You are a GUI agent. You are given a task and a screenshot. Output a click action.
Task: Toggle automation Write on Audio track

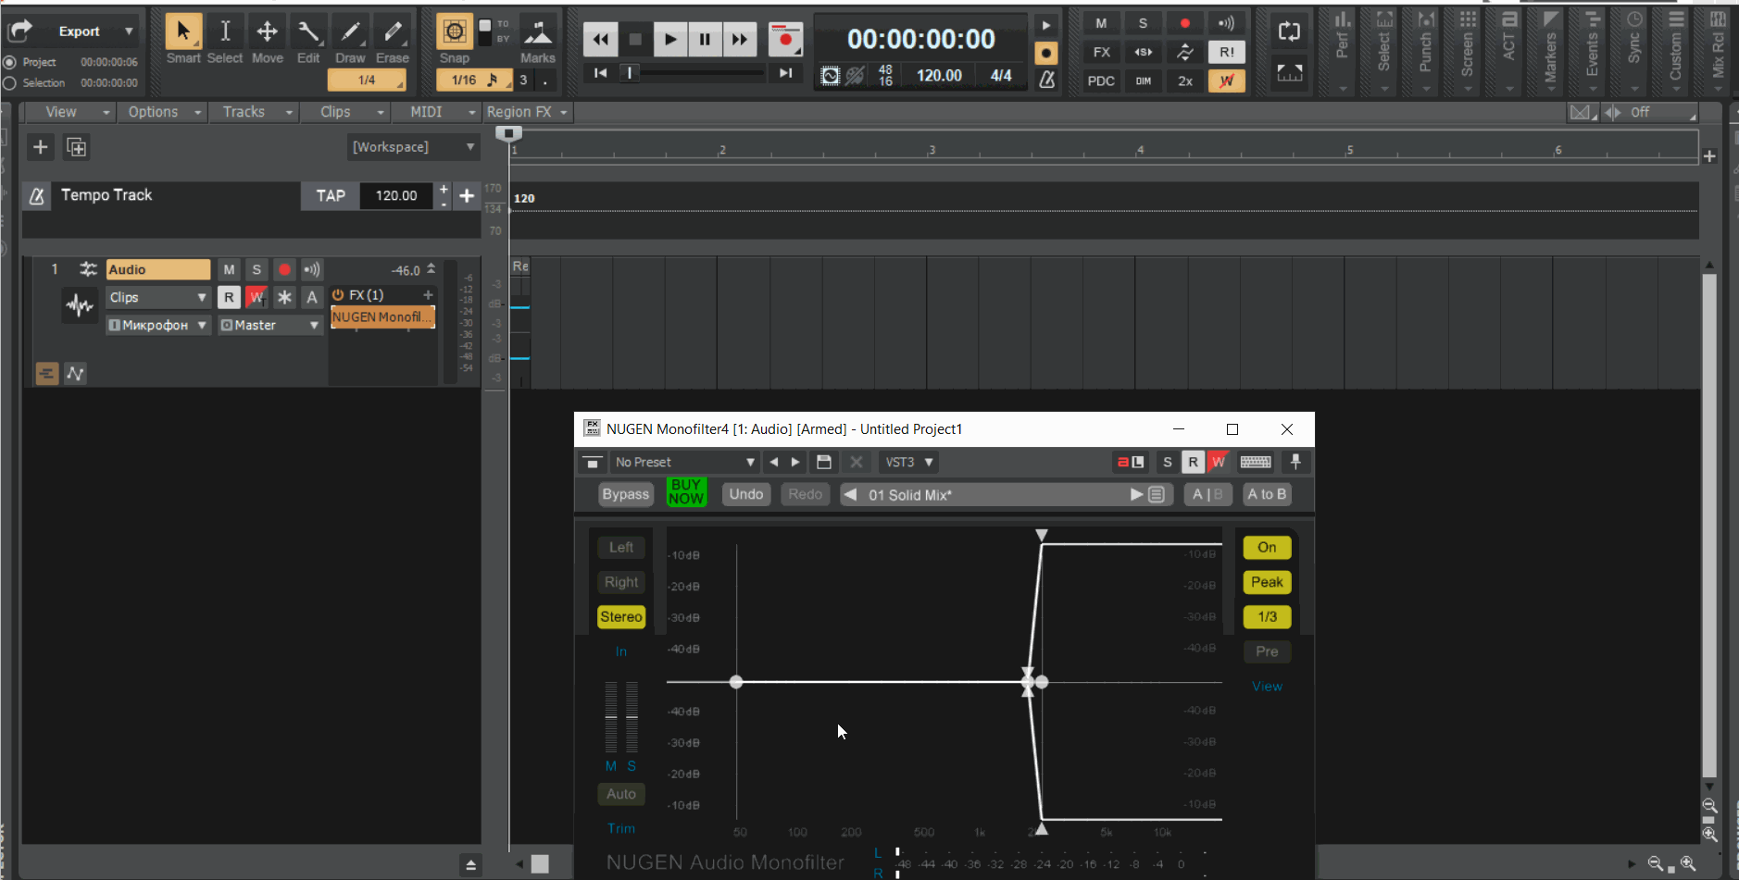point(256,297)
